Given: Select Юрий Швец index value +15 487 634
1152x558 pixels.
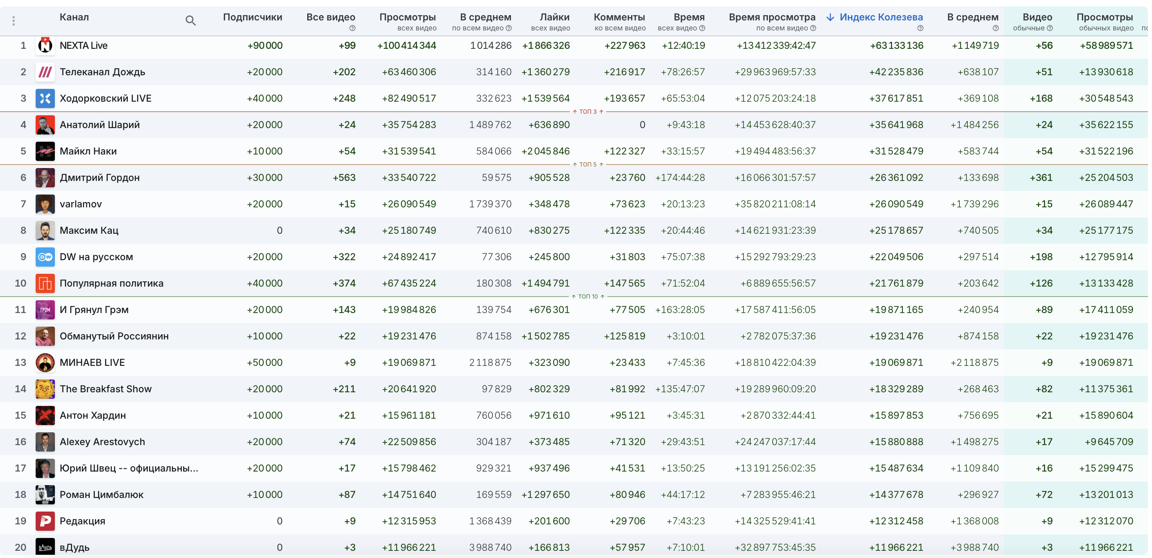Looking at the screenshot, I should click(896, 468).
